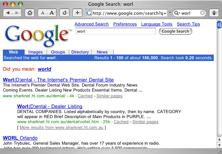Open Cached link for colist.htm result
The width and height of the screenshot is (222, 154).
click(x=121, y=122)
